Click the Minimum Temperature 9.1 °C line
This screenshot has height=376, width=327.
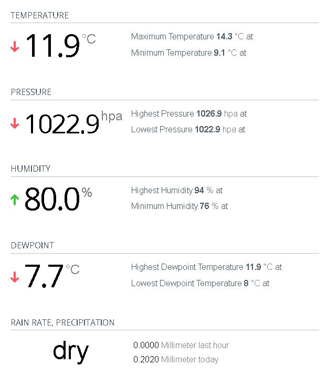[188, 53]
